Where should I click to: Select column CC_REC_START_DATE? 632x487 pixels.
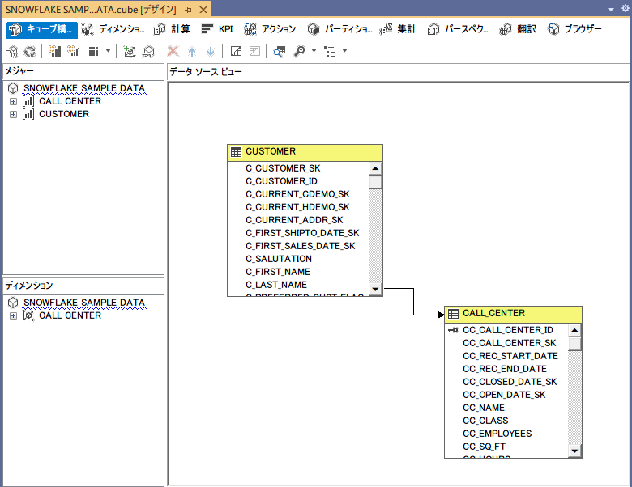510,356
